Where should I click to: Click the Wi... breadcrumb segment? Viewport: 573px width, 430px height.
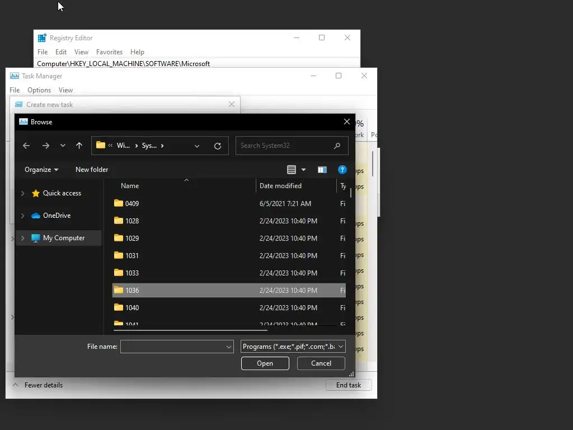[123, 146]
